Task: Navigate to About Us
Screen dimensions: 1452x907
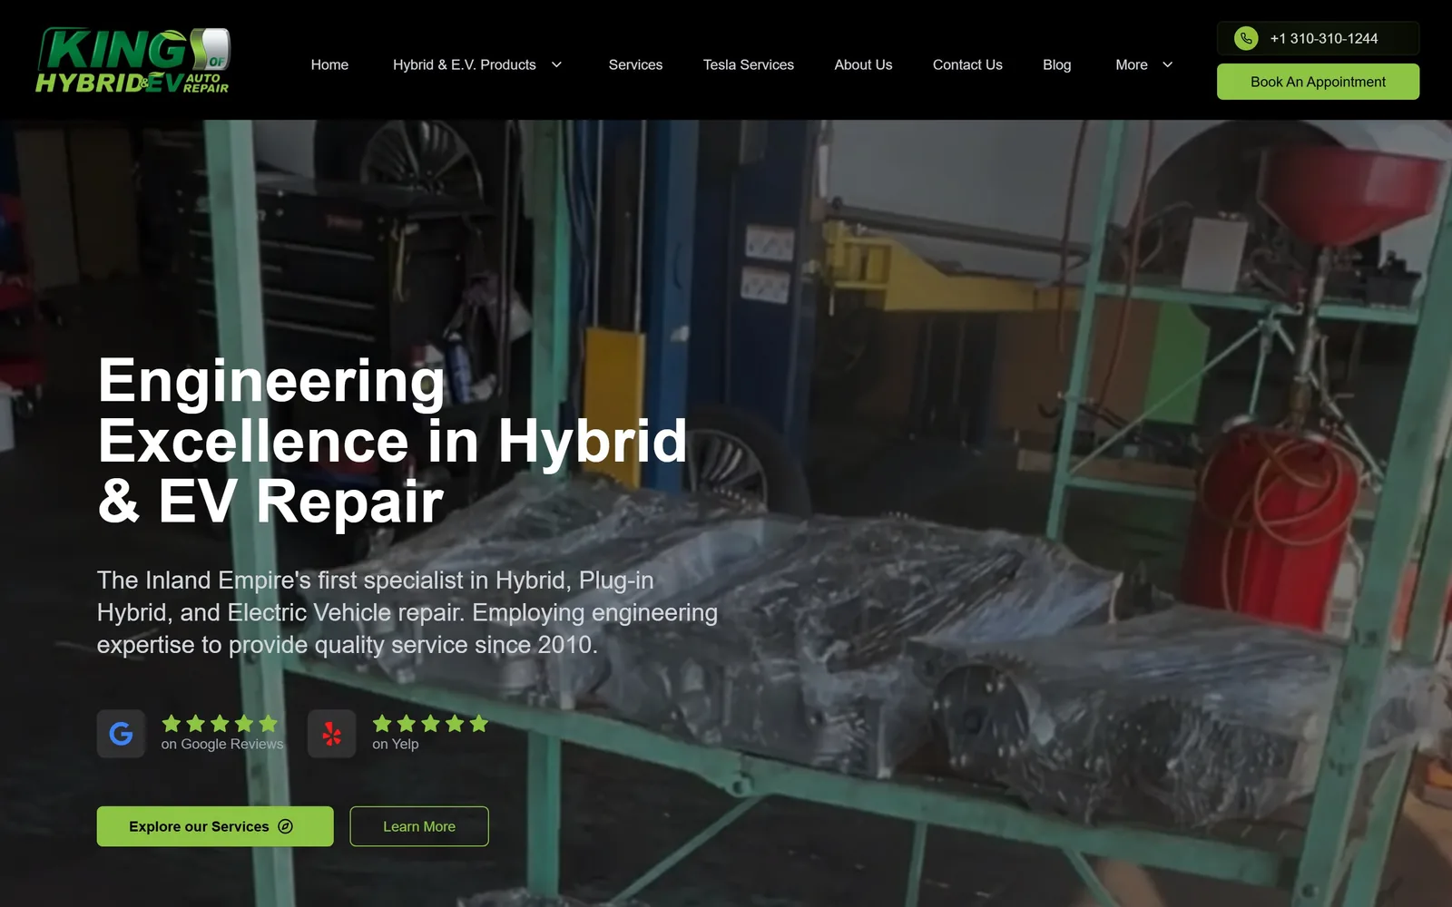Action: click(863, 64)
